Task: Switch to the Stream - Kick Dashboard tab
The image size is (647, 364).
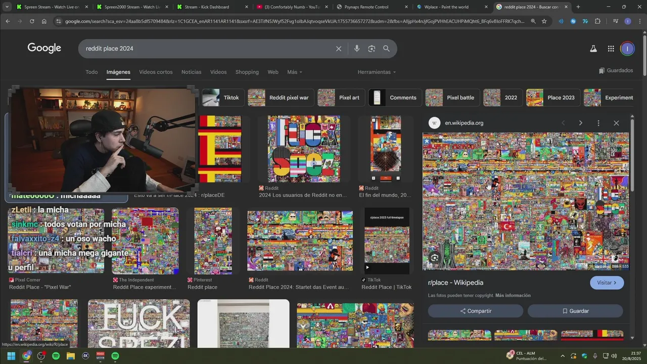Action: pyautogui.click(x=211, y=7)
